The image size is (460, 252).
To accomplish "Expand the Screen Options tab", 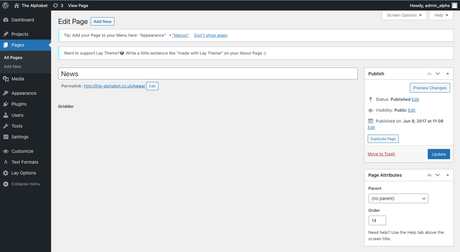I will pyautogui.click(x=404, y=15).
